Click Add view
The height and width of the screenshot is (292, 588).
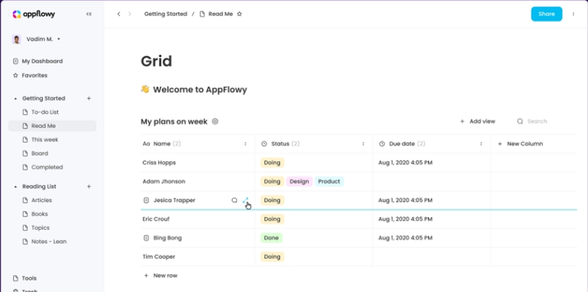(478, 121)
